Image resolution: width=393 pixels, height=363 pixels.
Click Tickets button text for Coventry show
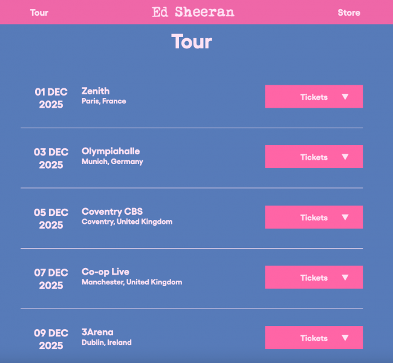pos(314,218)
